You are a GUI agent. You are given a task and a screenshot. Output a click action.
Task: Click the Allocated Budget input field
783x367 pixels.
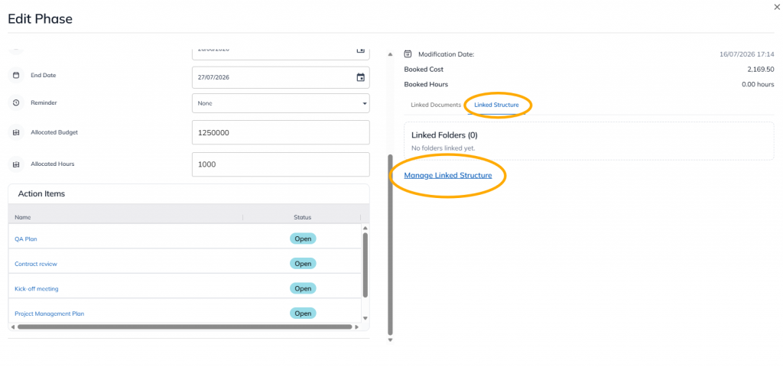click(x=281, y=133)
